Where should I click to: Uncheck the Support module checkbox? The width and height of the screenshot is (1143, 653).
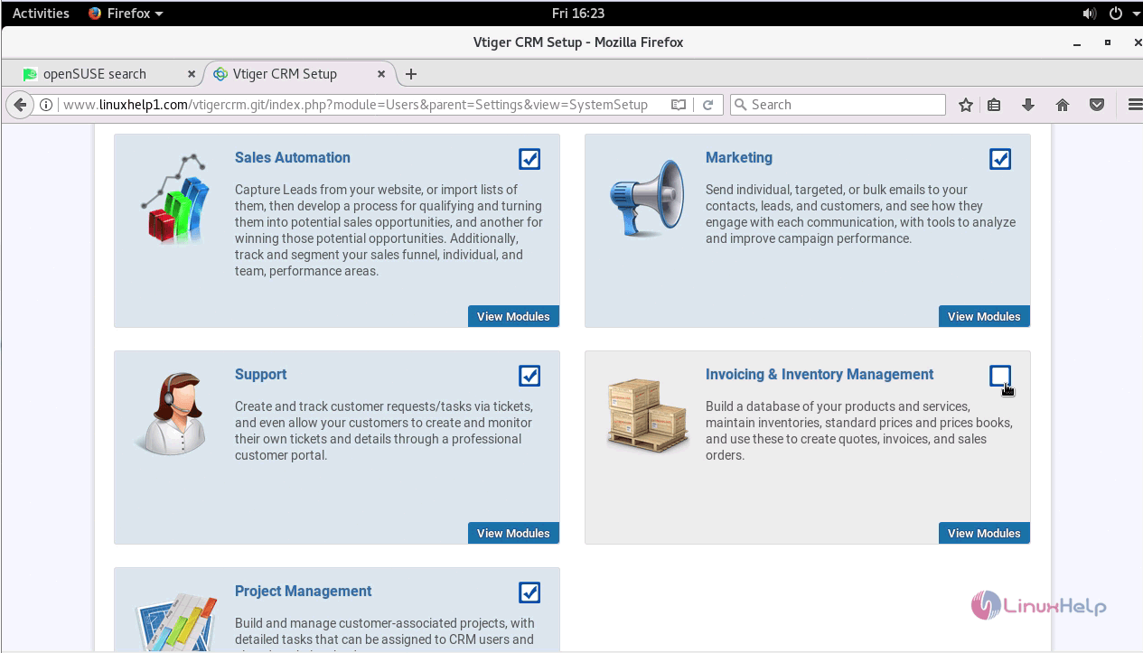(x=529, y=375)
